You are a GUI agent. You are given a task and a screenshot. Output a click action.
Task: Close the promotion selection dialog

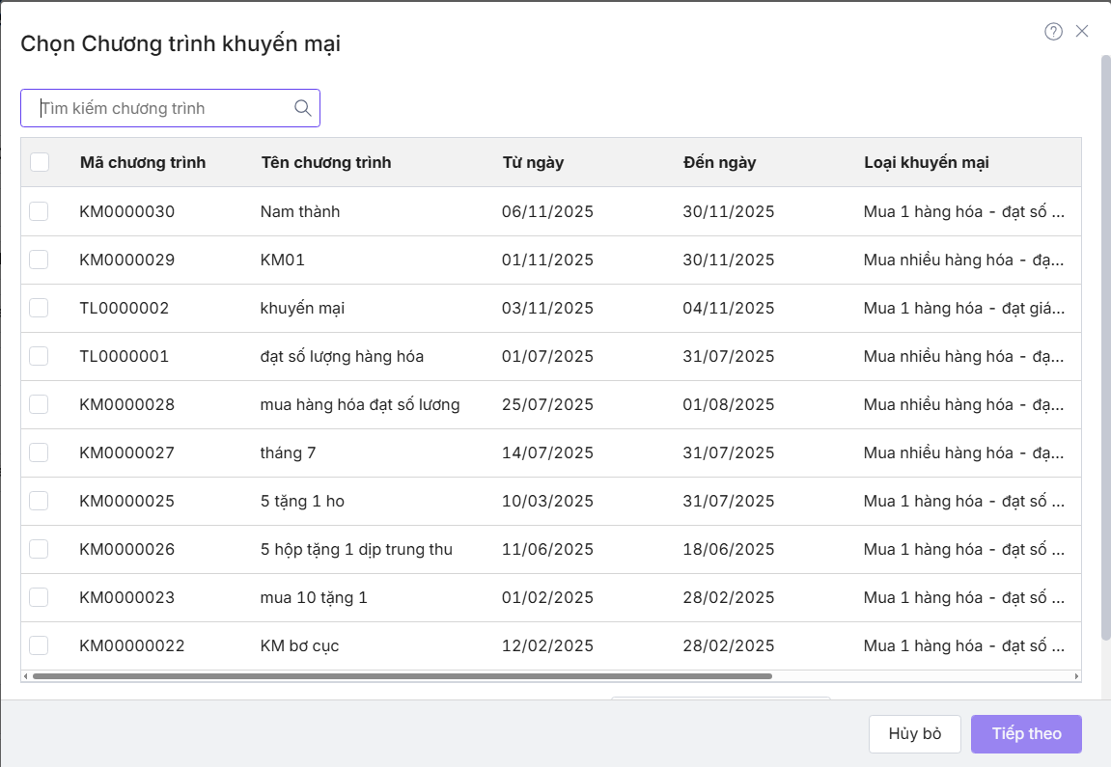(x=1082, y=32)
